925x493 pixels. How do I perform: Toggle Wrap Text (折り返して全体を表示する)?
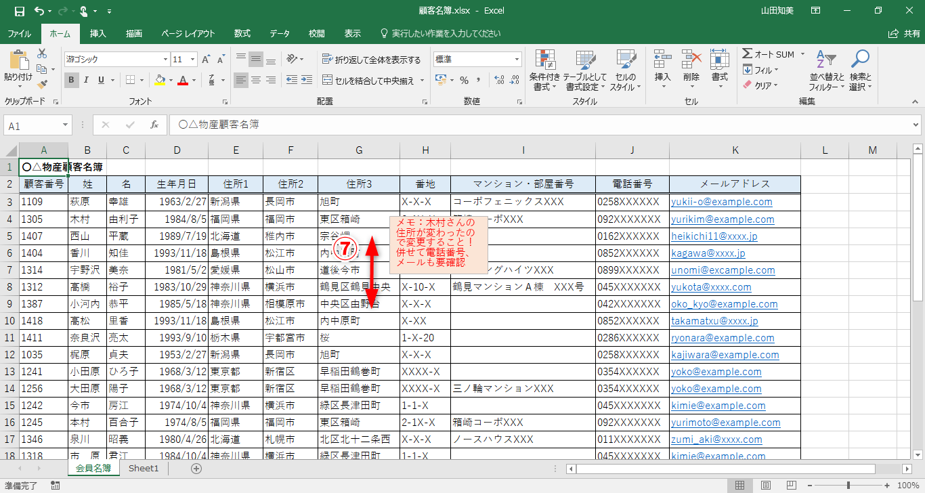pyautogui.click(x=371, y=60)
